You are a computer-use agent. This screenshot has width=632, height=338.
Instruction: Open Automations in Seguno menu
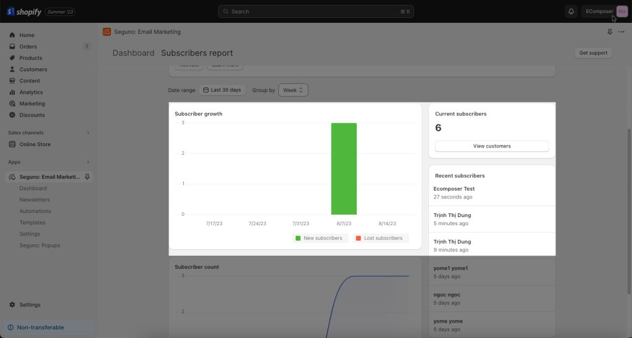(x=35, y=211)
